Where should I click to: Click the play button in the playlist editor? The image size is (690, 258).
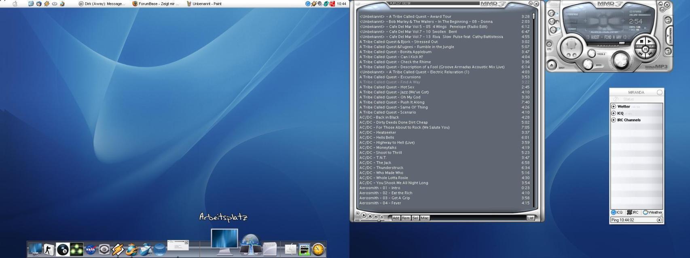(x=364, y=216)
